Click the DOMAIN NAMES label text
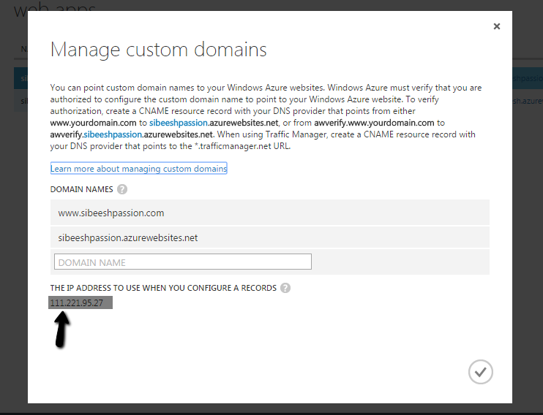543x415 pixels. point(81,189)
